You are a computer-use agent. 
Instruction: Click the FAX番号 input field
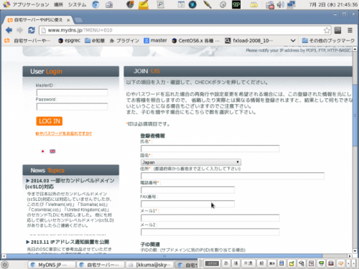click(187, 204)
